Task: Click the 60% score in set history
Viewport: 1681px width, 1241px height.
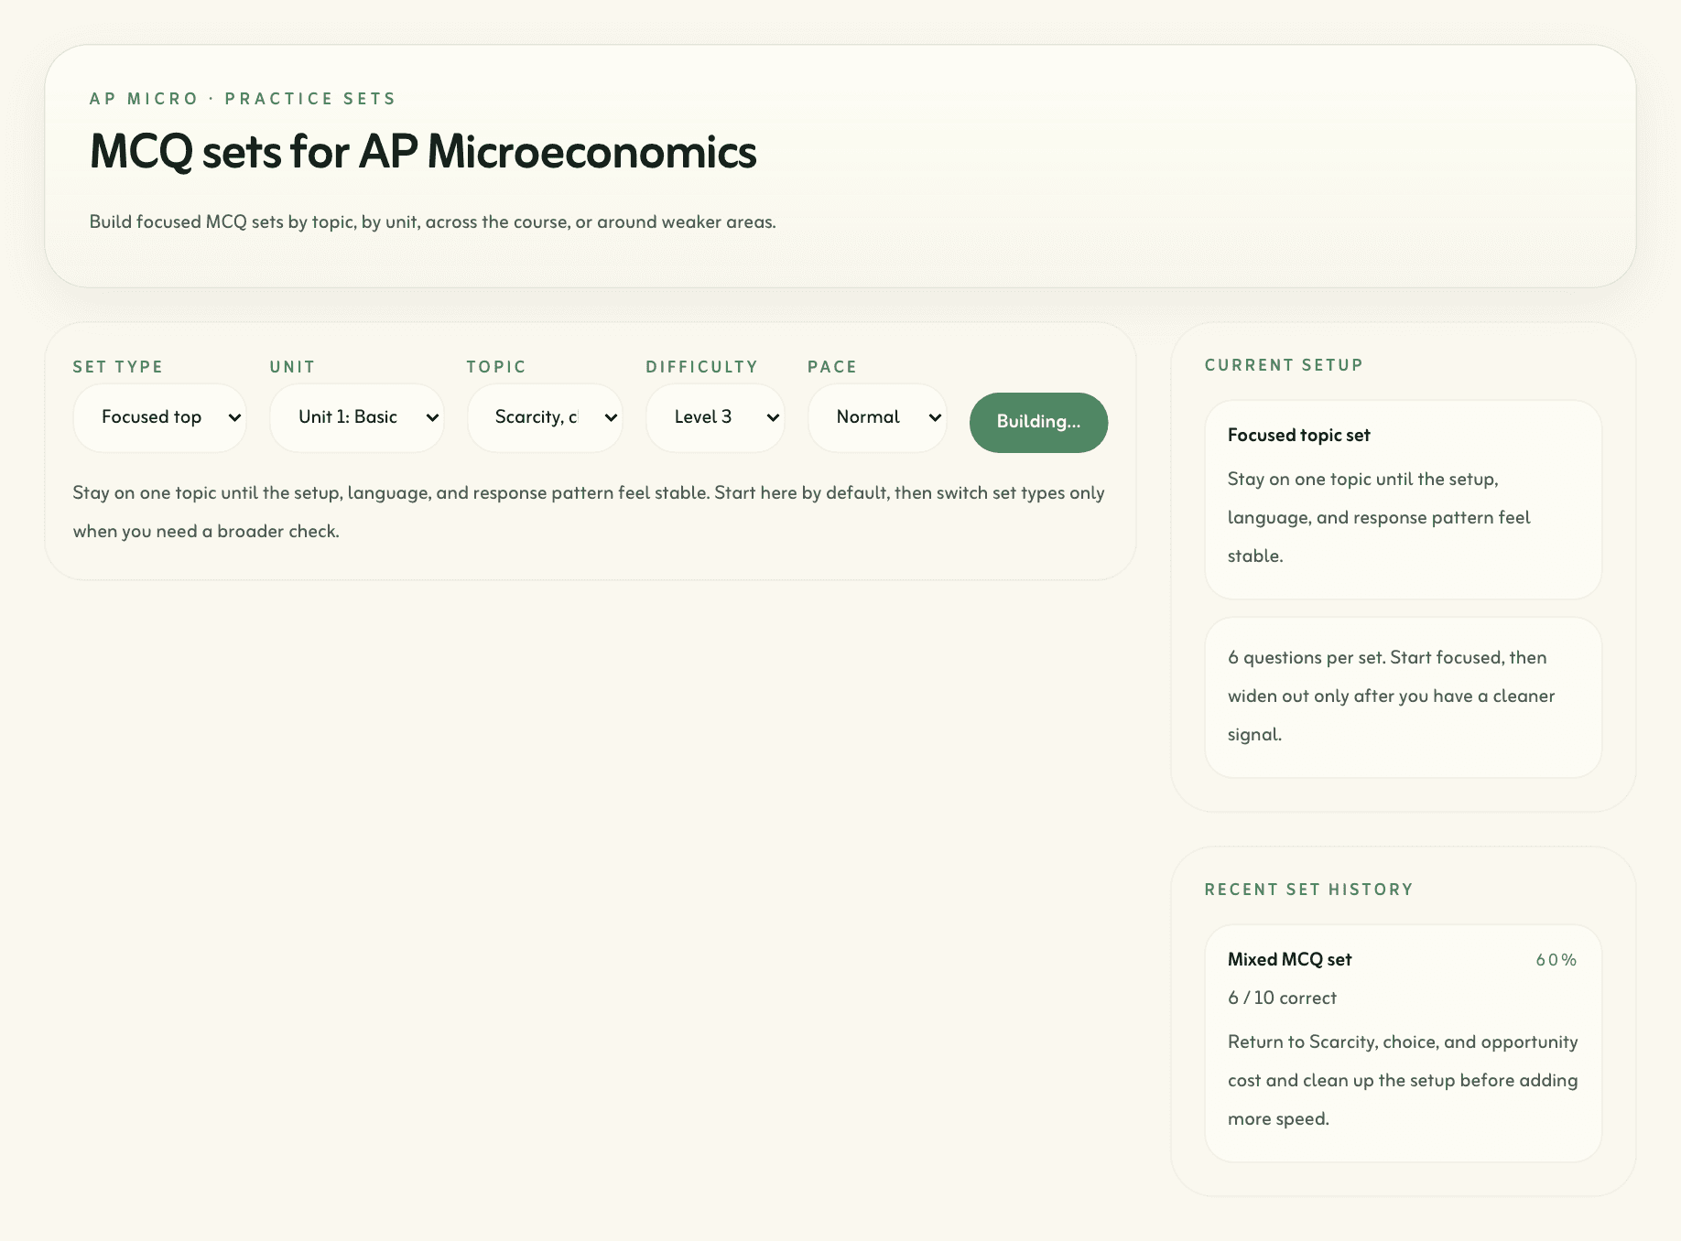Action: pos(1556,960)
